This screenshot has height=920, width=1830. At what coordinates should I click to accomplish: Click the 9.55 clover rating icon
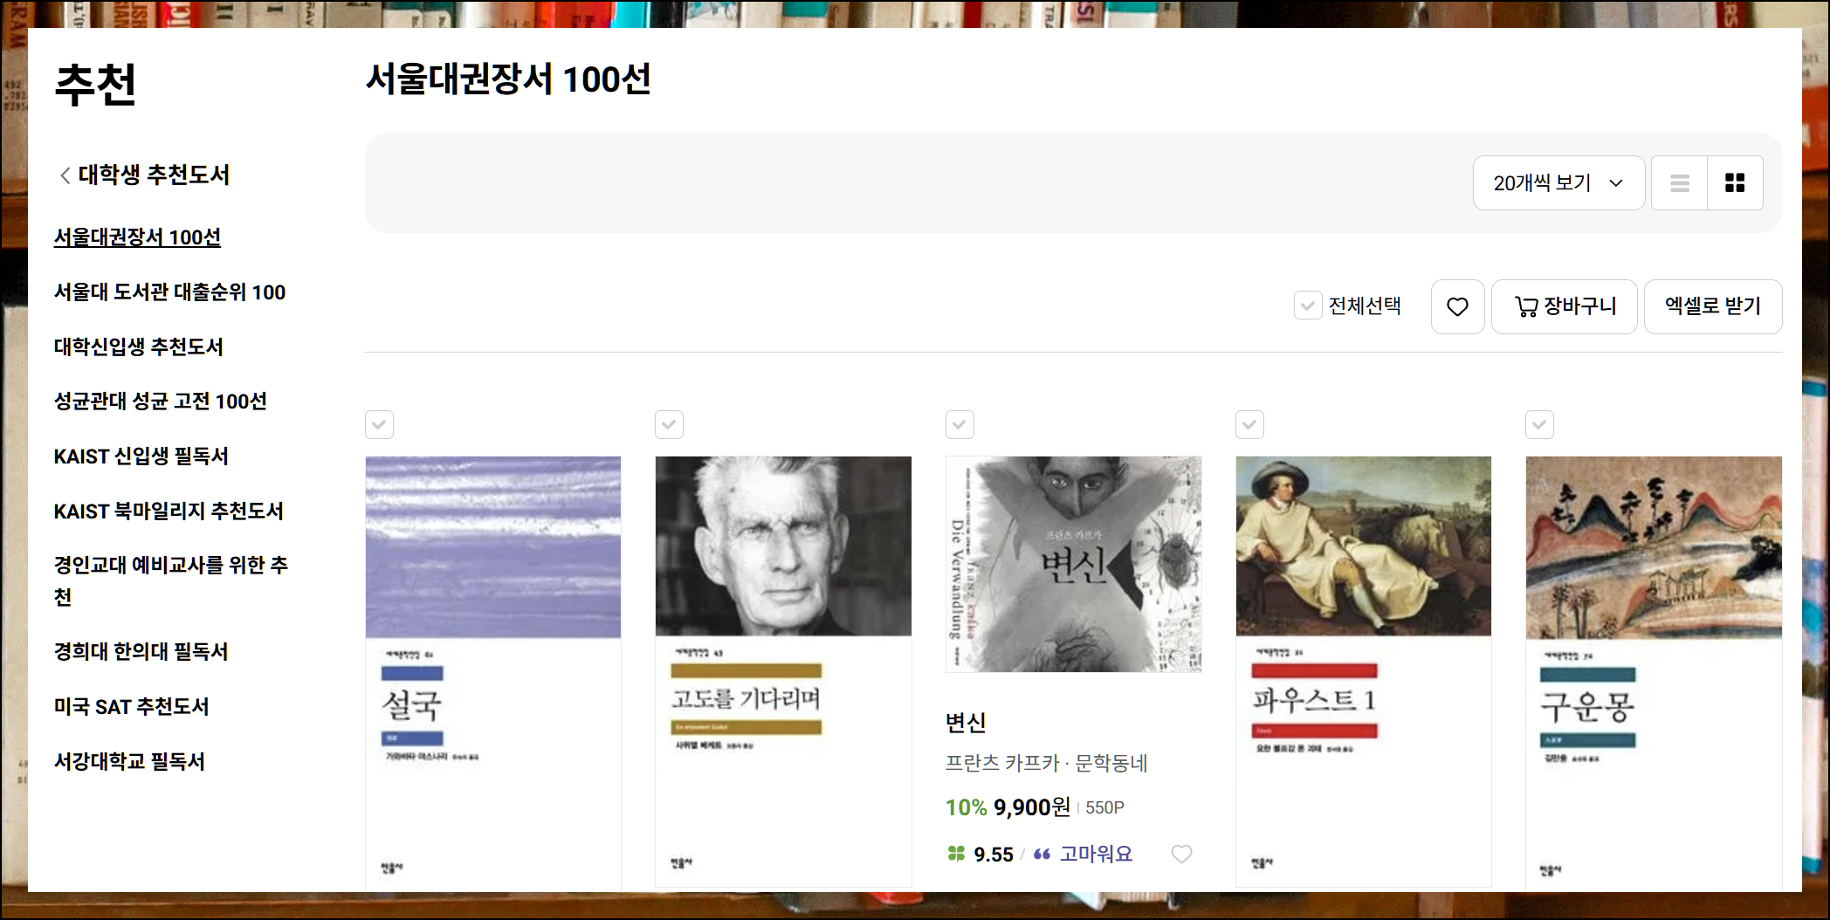pos(957,854)
